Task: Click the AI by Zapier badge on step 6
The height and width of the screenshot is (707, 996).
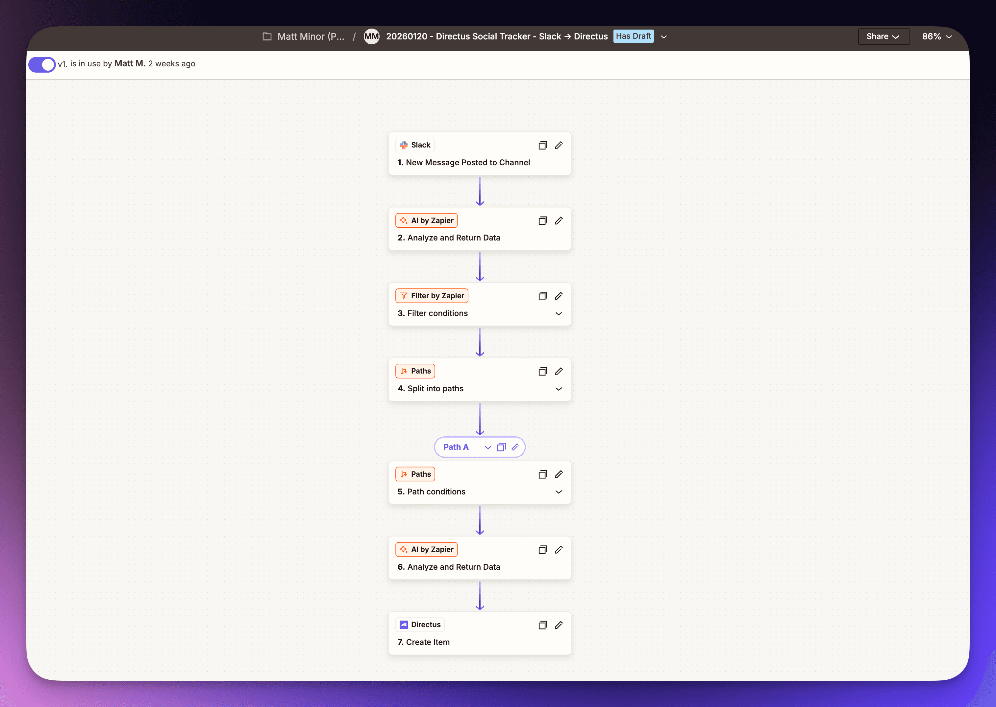Action: pos(426,549)
